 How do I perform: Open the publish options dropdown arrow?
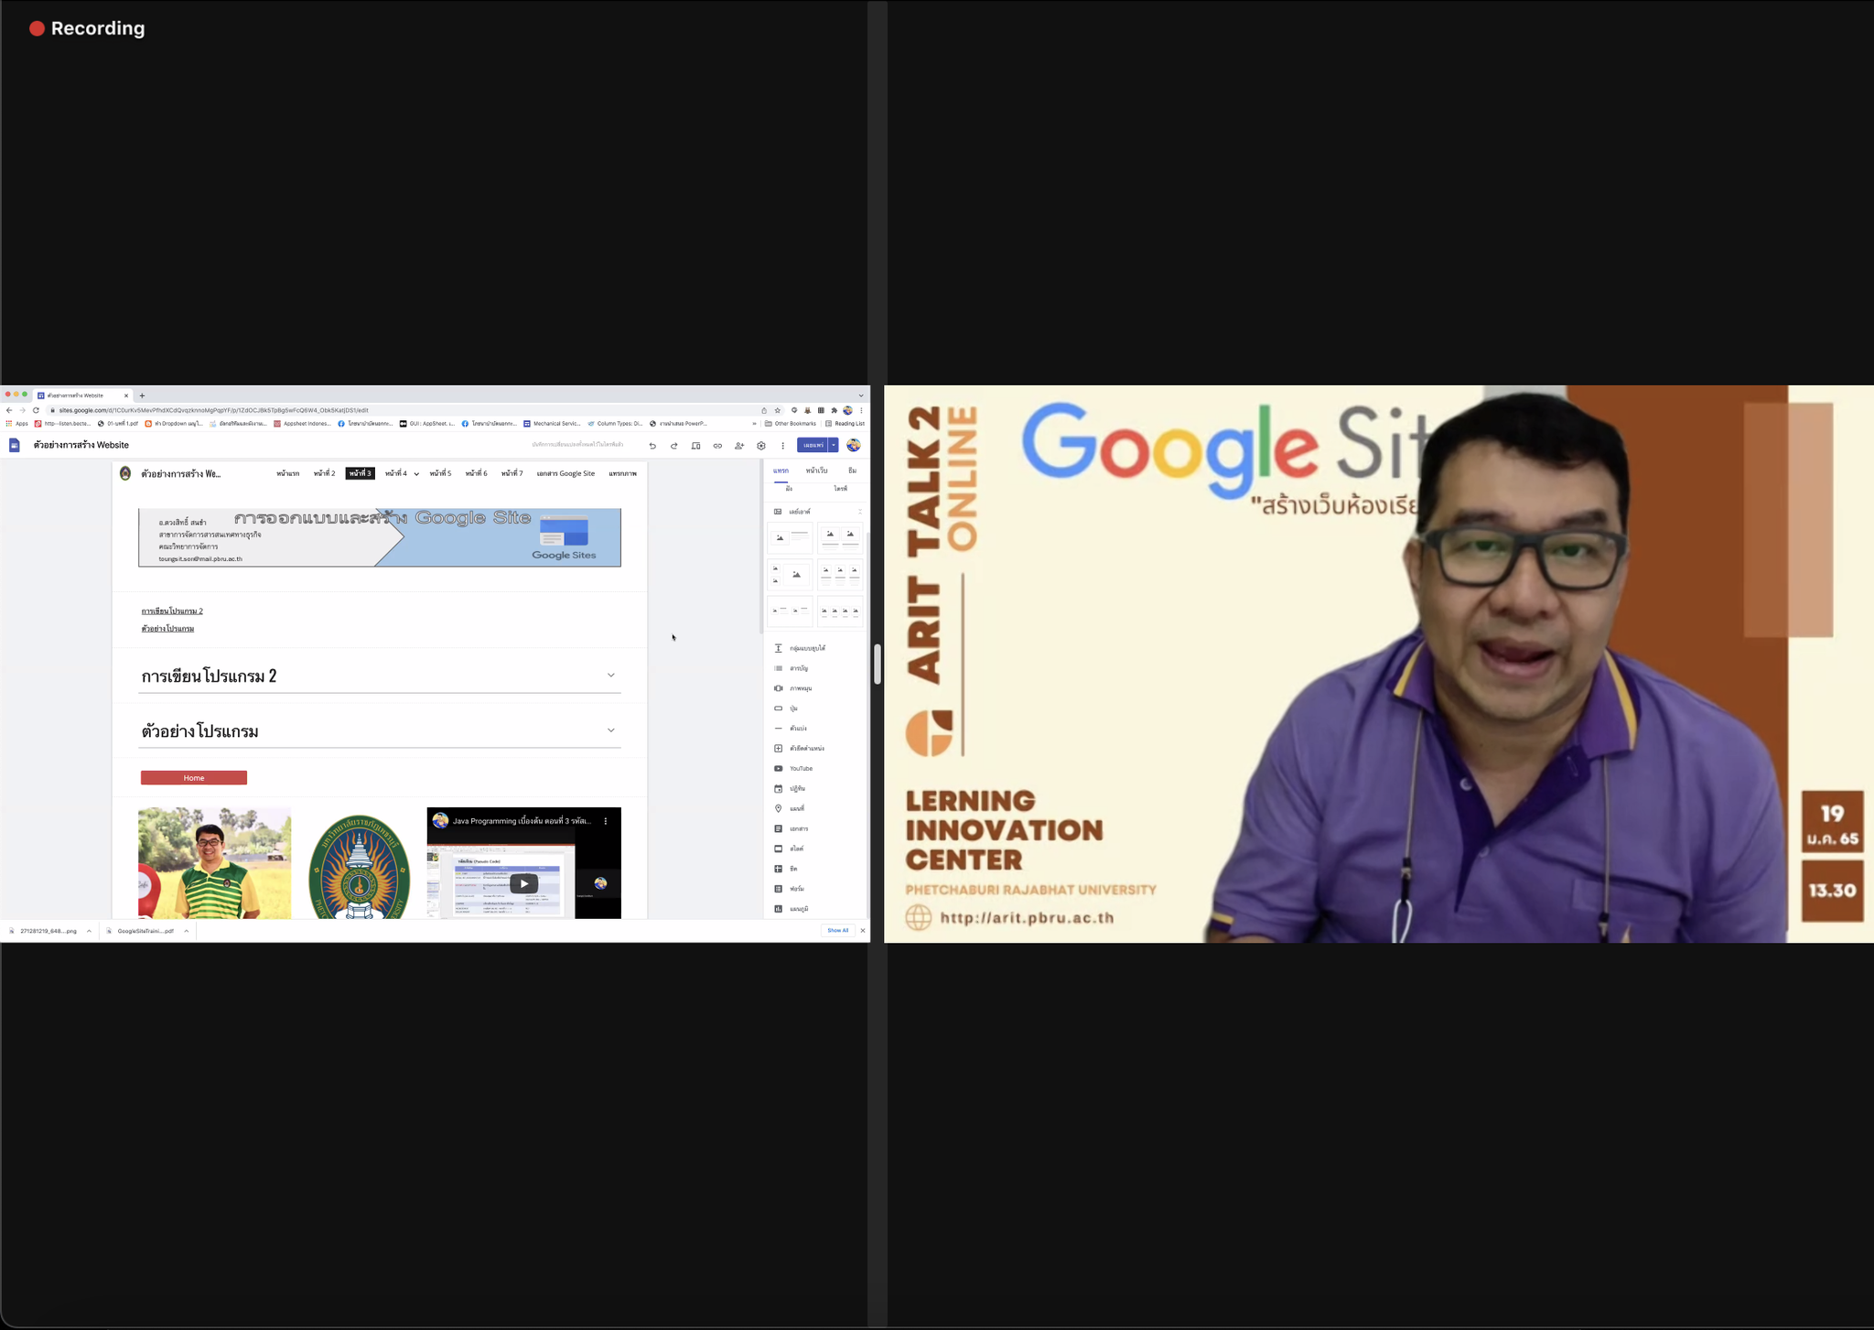click(x=834, y=445)
